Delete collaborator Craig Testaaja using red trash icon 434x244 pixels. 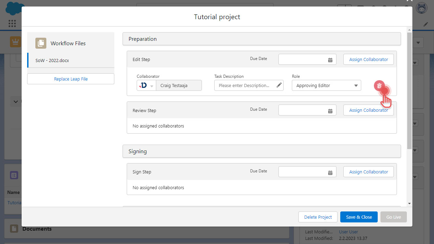(379, 85)
